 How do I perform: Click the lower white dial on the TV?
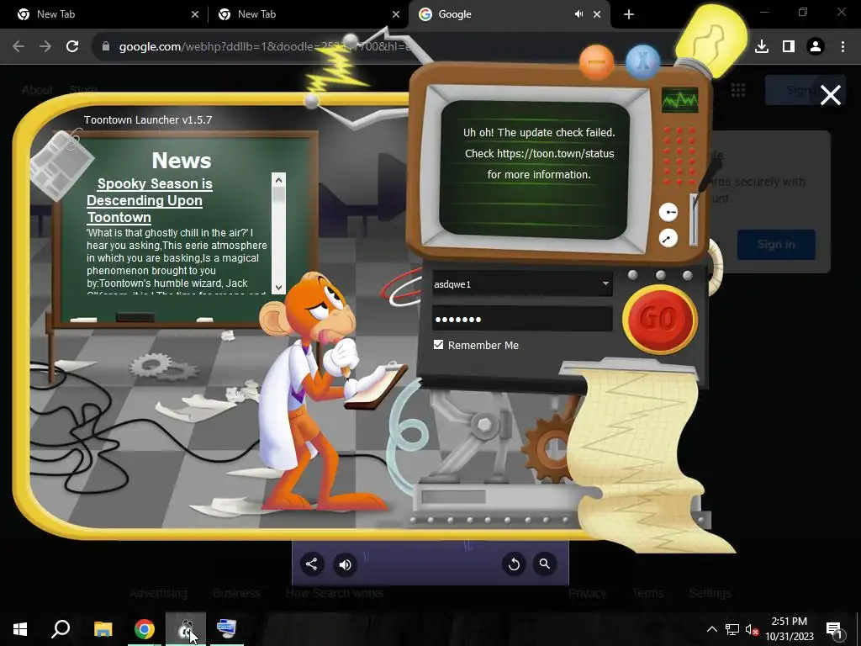668,238
